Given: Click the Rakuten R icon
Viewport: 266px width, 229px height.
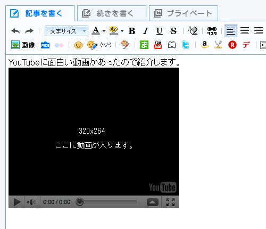Looking at the screenshot, I should pos(232,45).
